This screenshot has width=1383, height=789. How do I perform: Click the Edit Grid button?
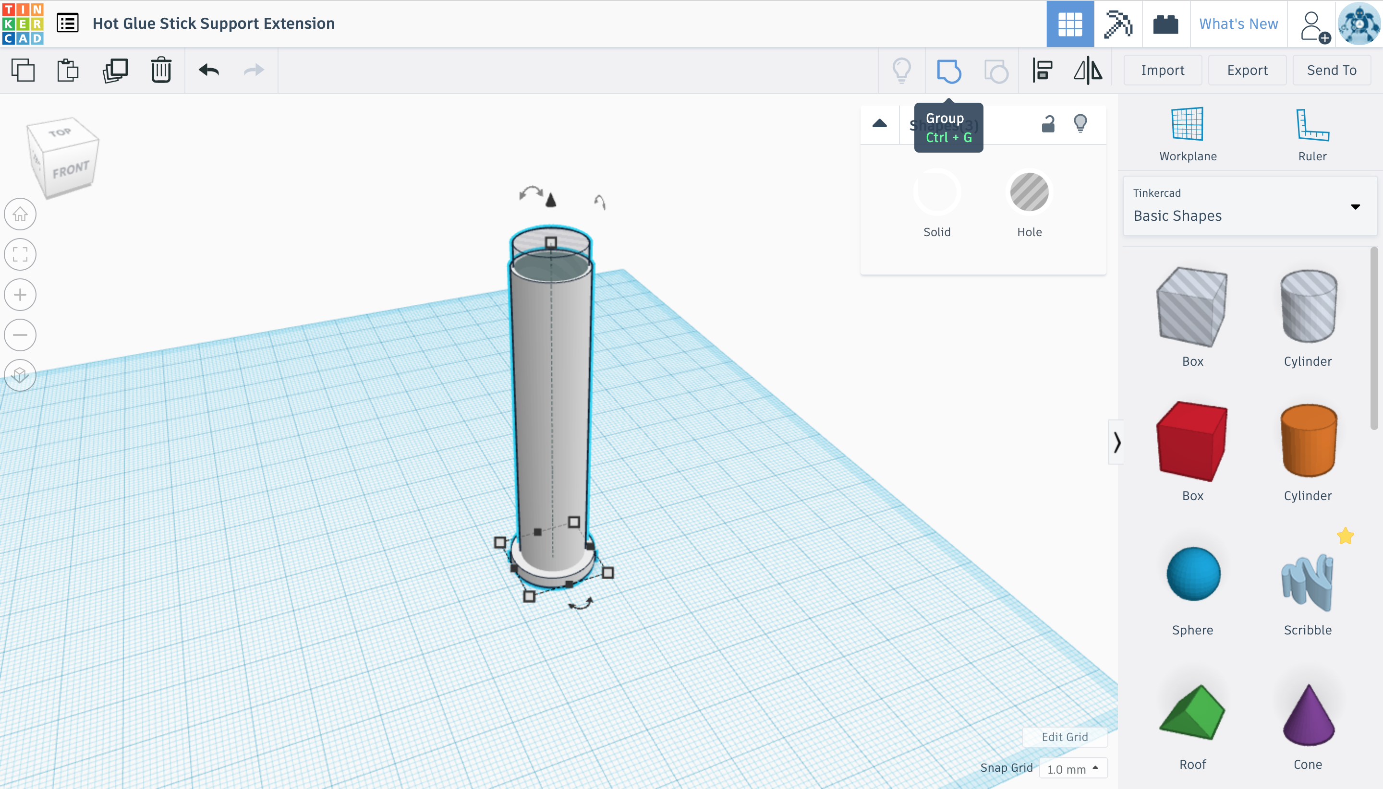(1064, 736)
